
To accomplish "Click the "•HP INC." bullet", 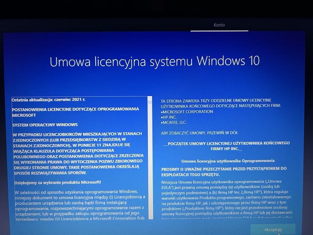I will 169,117.
